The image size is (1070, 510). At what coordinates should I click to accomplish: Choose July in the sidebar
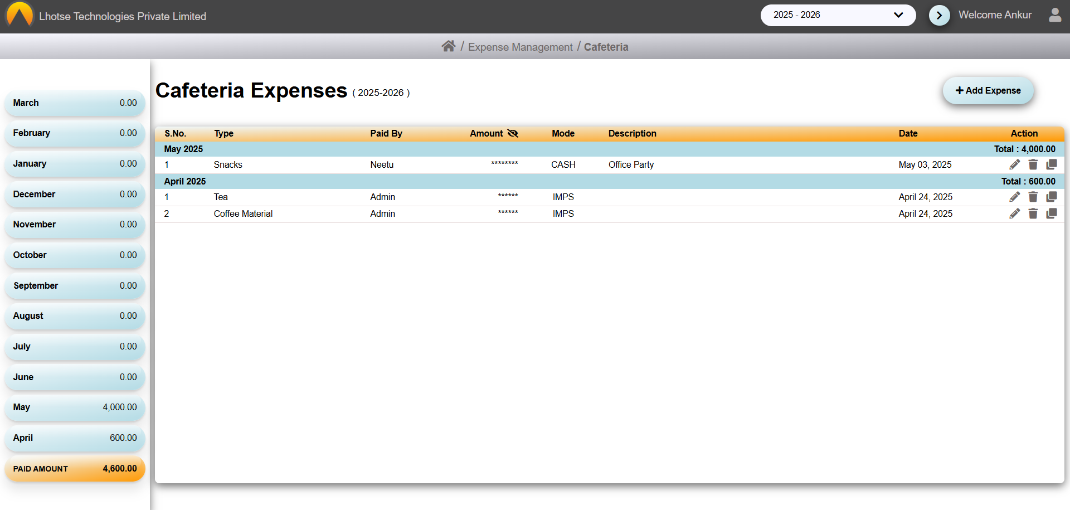[75, 347]
